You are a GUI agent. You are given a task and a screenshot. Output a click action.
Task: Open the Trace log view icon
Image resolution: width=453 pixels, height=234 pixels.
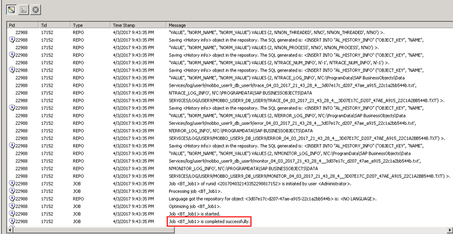point(12,10)
